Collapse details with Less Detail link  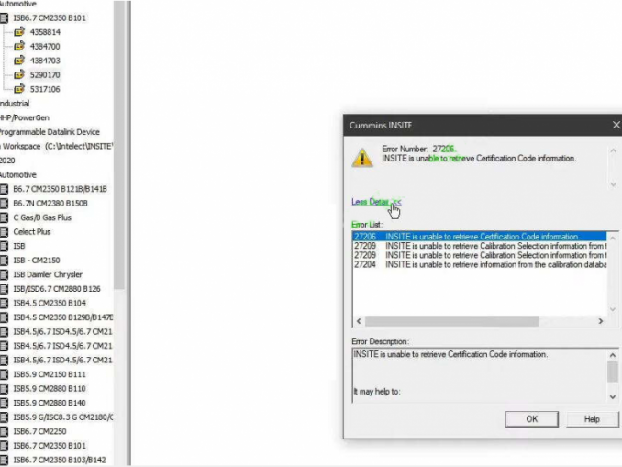376,202
